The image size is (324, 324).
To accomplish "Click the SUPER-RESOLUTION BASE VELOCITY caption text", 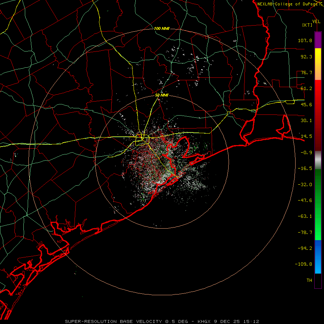I will [113, 321].
